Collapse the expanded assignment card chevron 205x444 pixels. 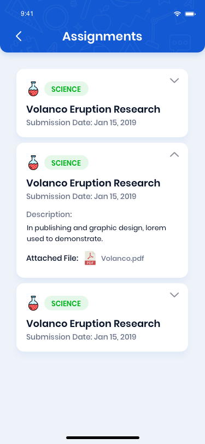pos(174,155)
